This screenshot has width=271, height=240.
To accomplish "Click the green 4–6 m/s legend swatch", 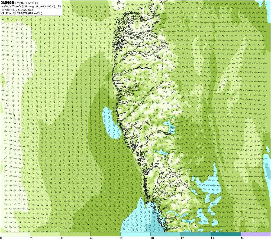I will [x=75, y=234].
